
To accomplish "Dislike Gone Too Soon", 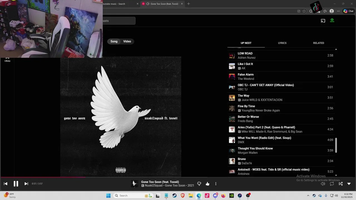I will pyautogui.click(x=199, y=184).
